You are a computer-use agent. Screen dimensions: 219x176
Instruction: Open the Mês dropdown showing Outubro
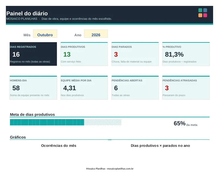(45, 34)
